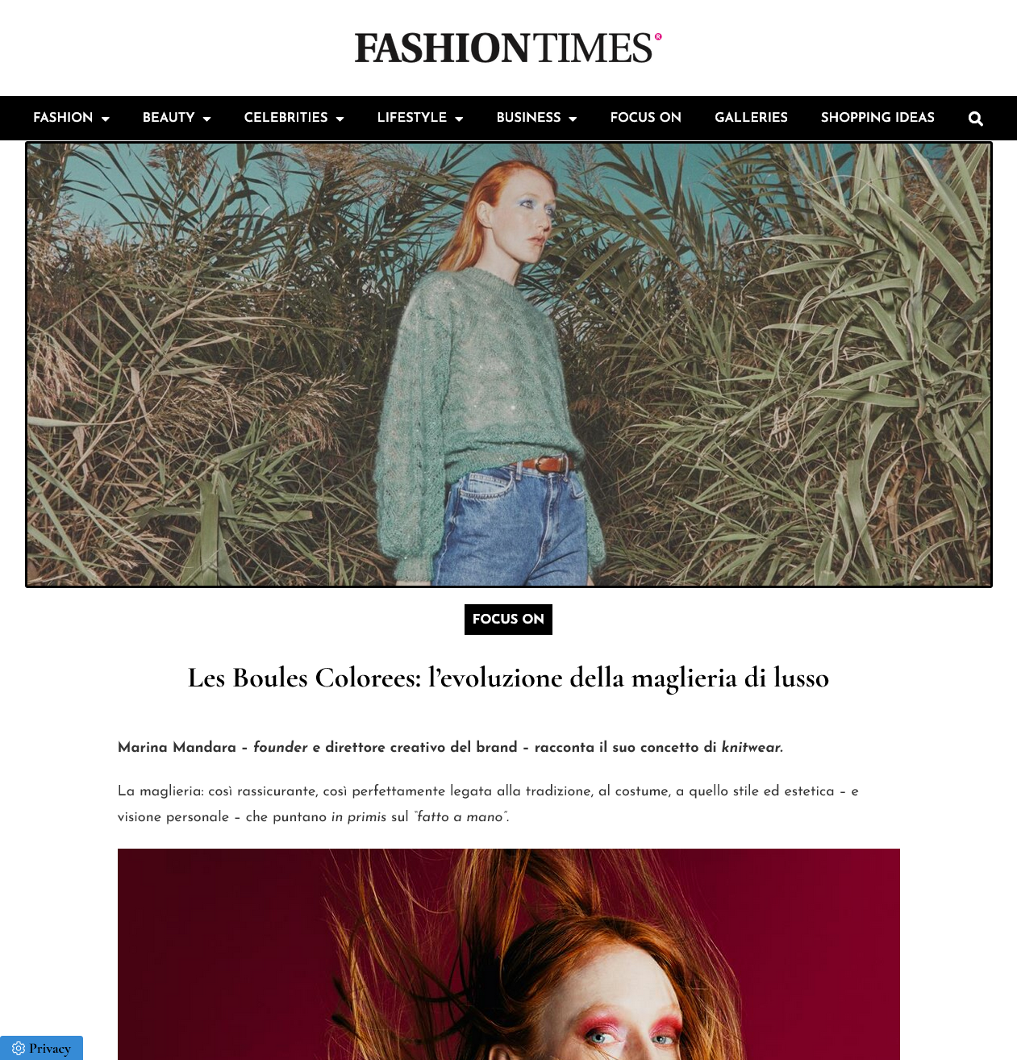Expand the Beauty dropdown arrow
1017x1060 pixels.
[206, 119]
